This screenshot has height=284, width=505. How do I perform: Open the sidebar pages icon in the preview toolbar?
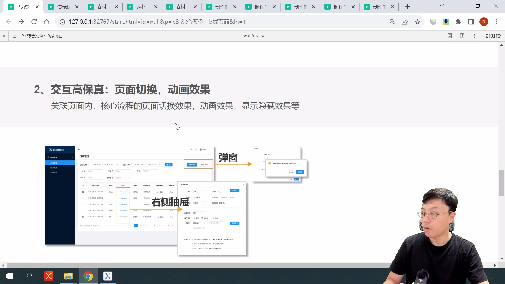[14, 35]
